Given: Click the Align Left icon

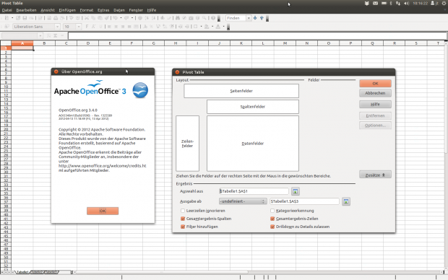Looking at the screenshot, I should point(109,27).
